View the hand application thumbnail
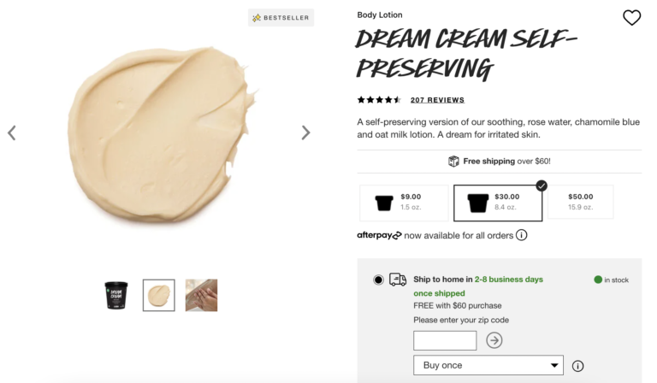This screenshot has width=657, height=383. [x=201, y=295]
